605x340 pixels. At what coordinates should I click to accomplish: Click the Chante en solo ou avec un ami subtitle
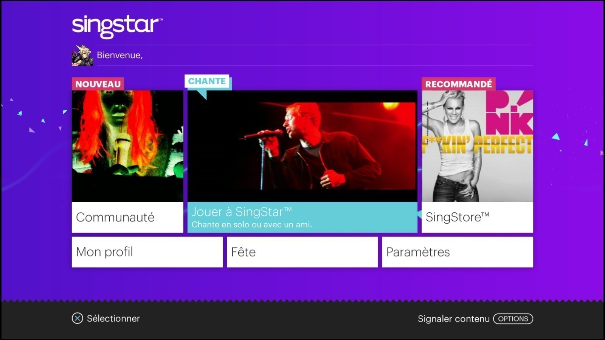coord(252,224)
